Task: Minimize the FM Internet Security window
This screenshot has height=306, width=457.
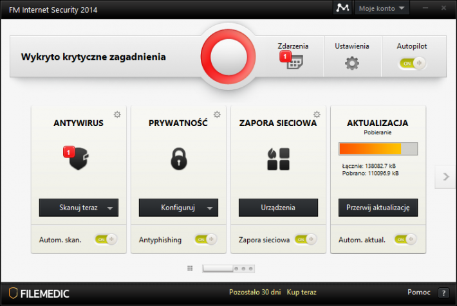Action: coord(425,8)
